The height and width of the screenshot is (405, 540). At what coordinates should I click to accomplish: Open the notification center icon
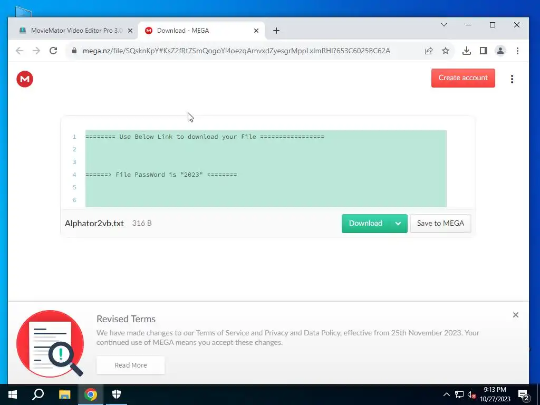coord(523,394)
